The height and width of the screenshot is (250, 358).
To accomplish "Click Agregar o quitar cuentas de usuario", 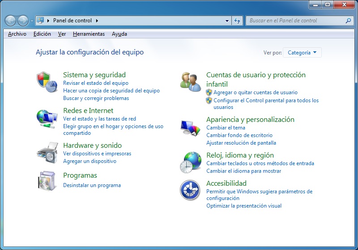I will (x=256, y=92).
